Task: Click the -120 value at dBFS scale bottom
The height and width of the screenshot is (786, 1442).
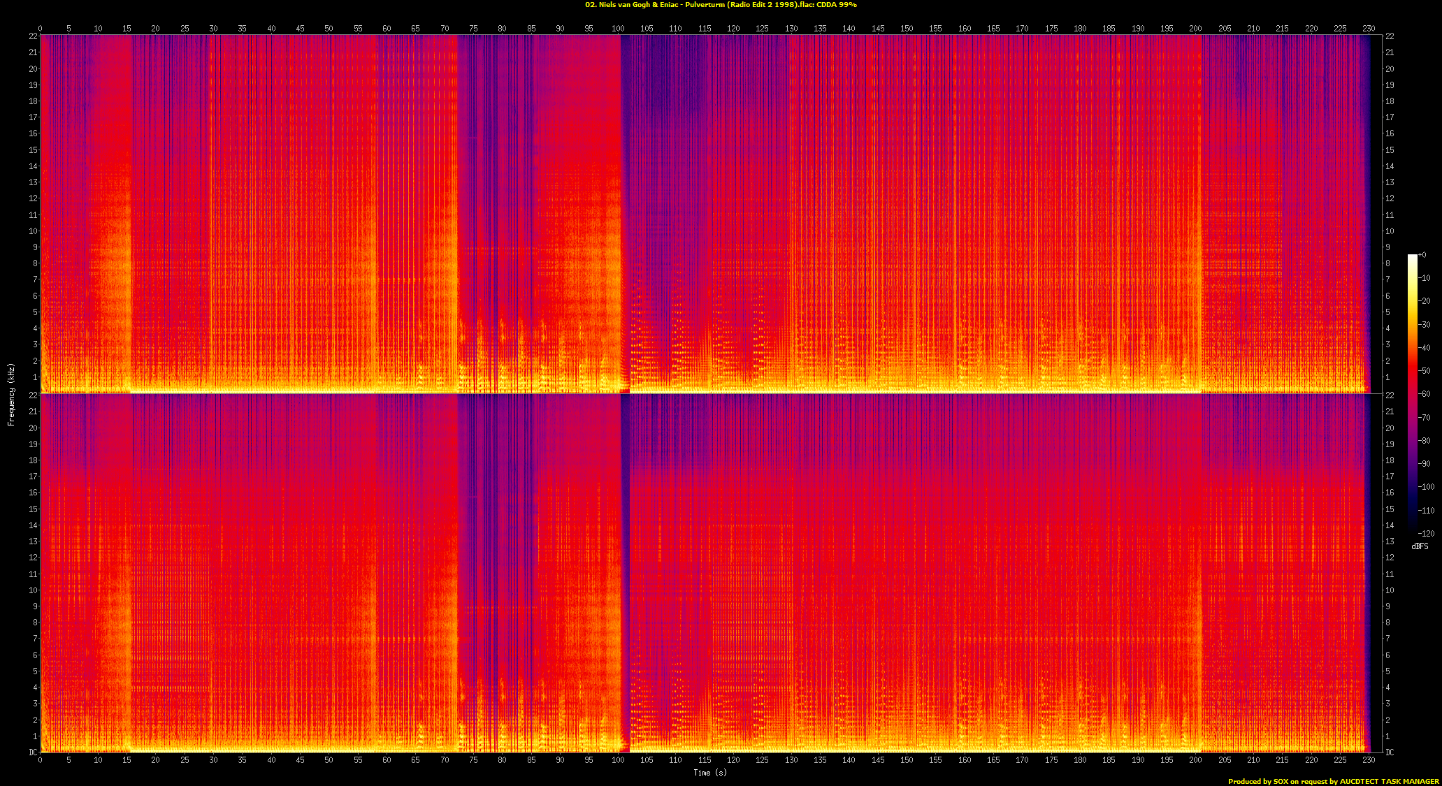Action: coord(1426,533)
